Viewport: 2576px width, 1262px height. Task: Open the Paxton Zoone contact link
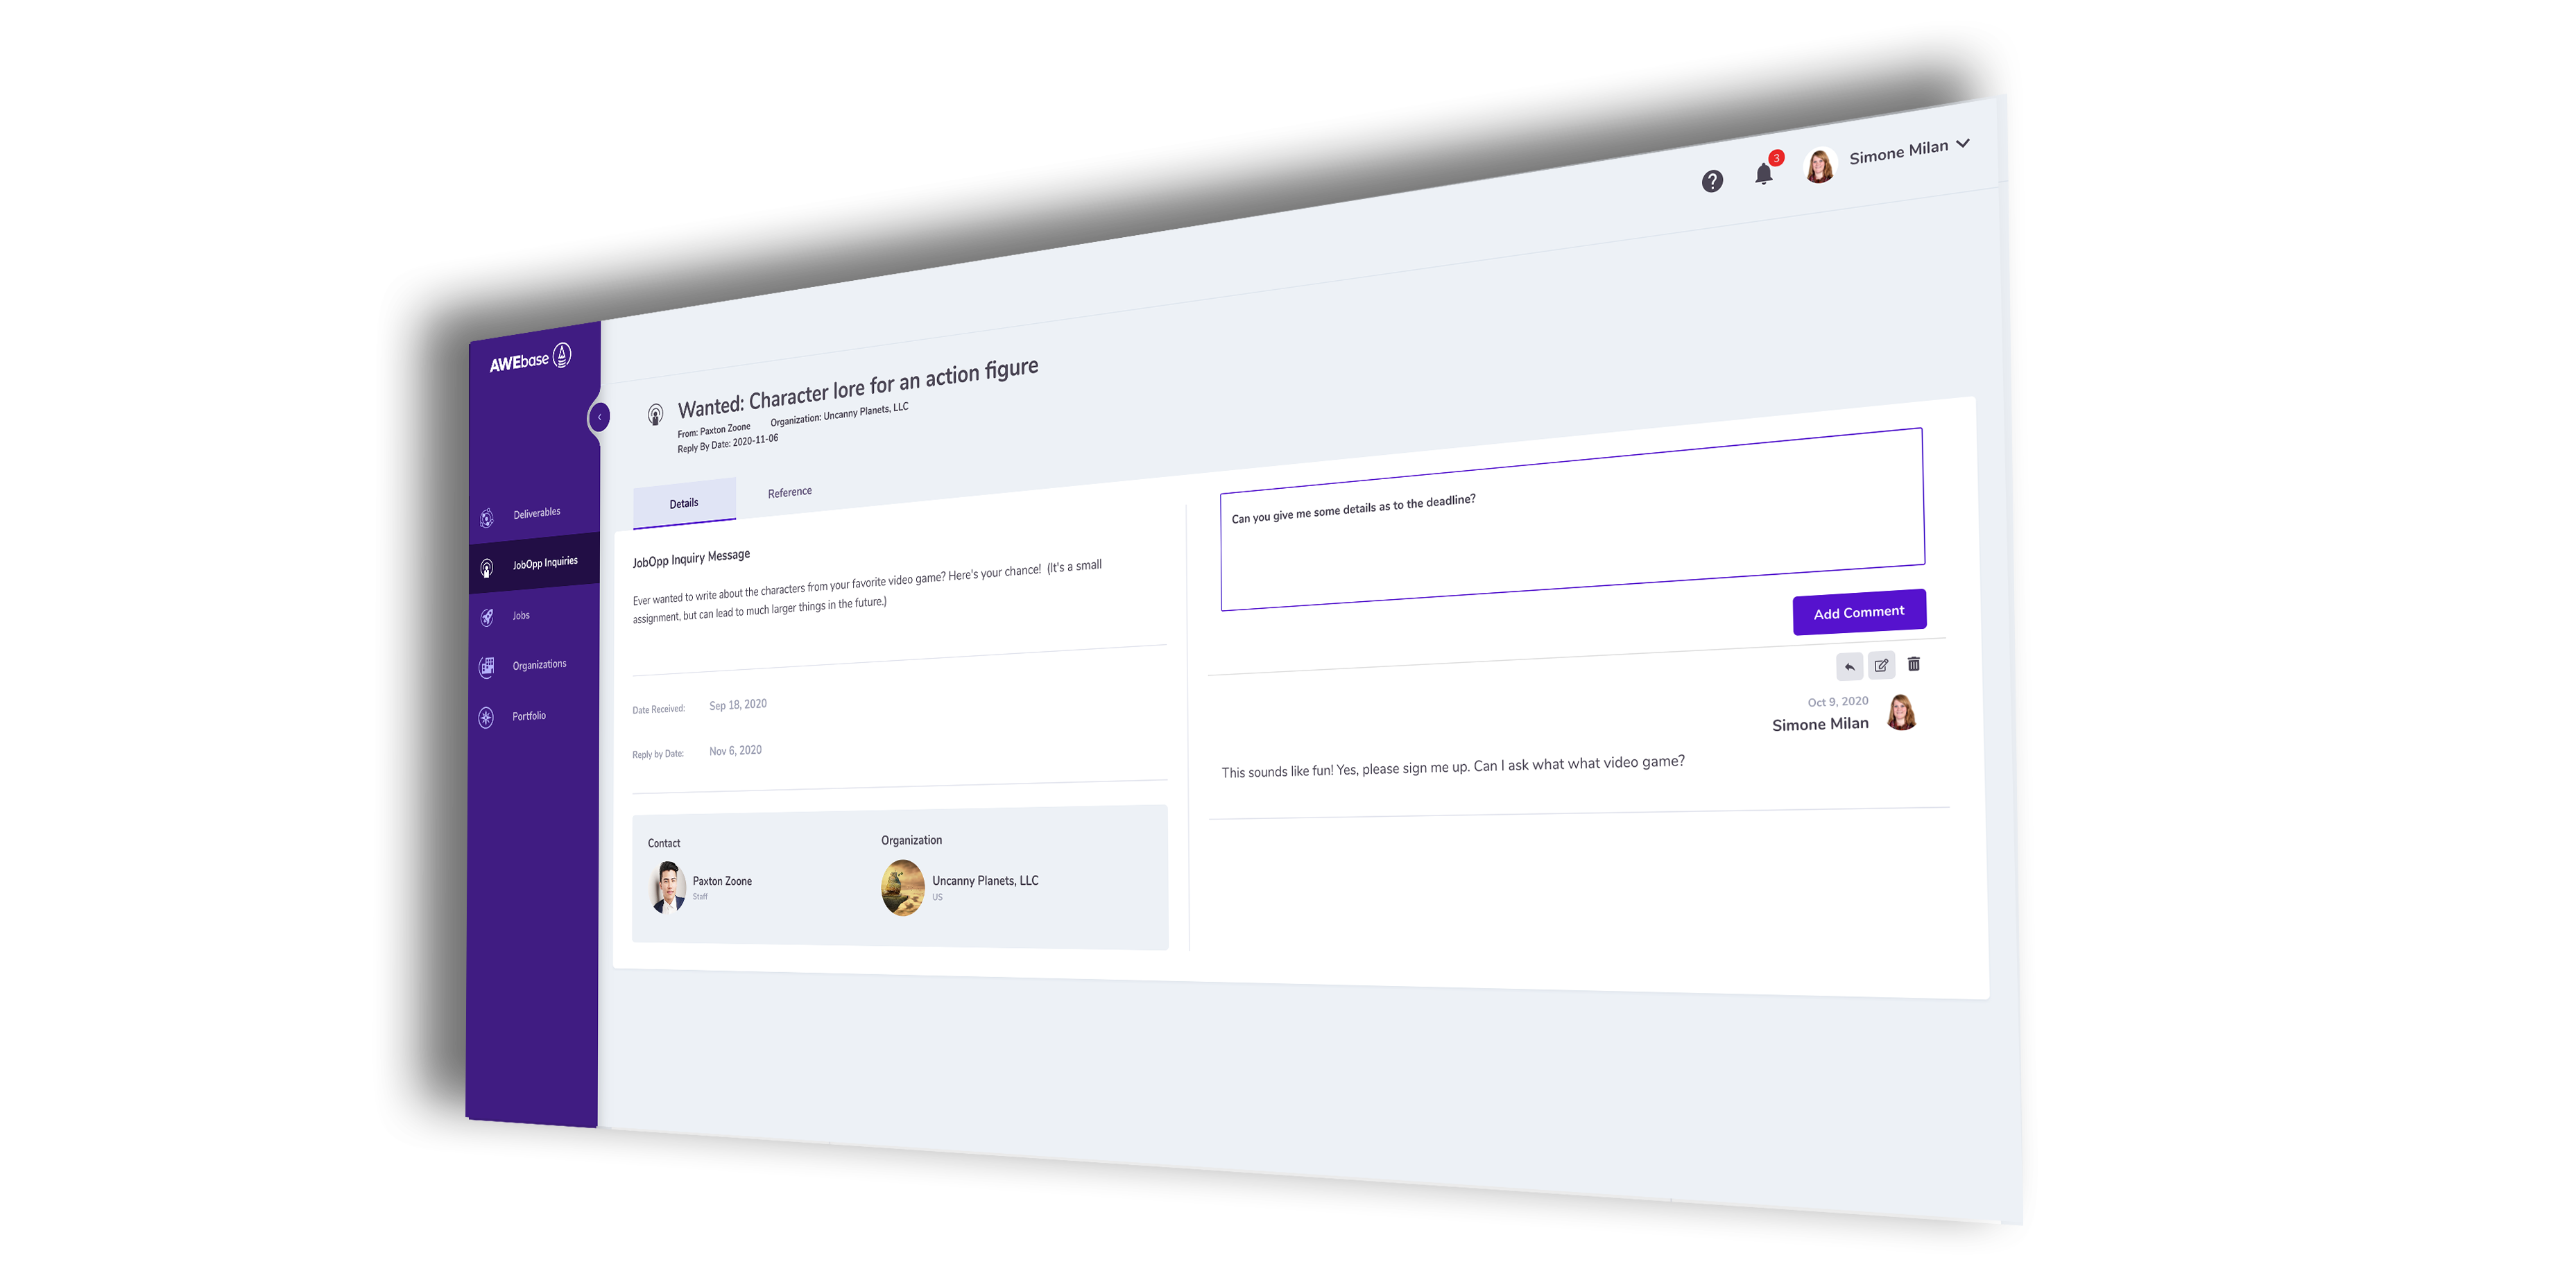tap(722, 881)
